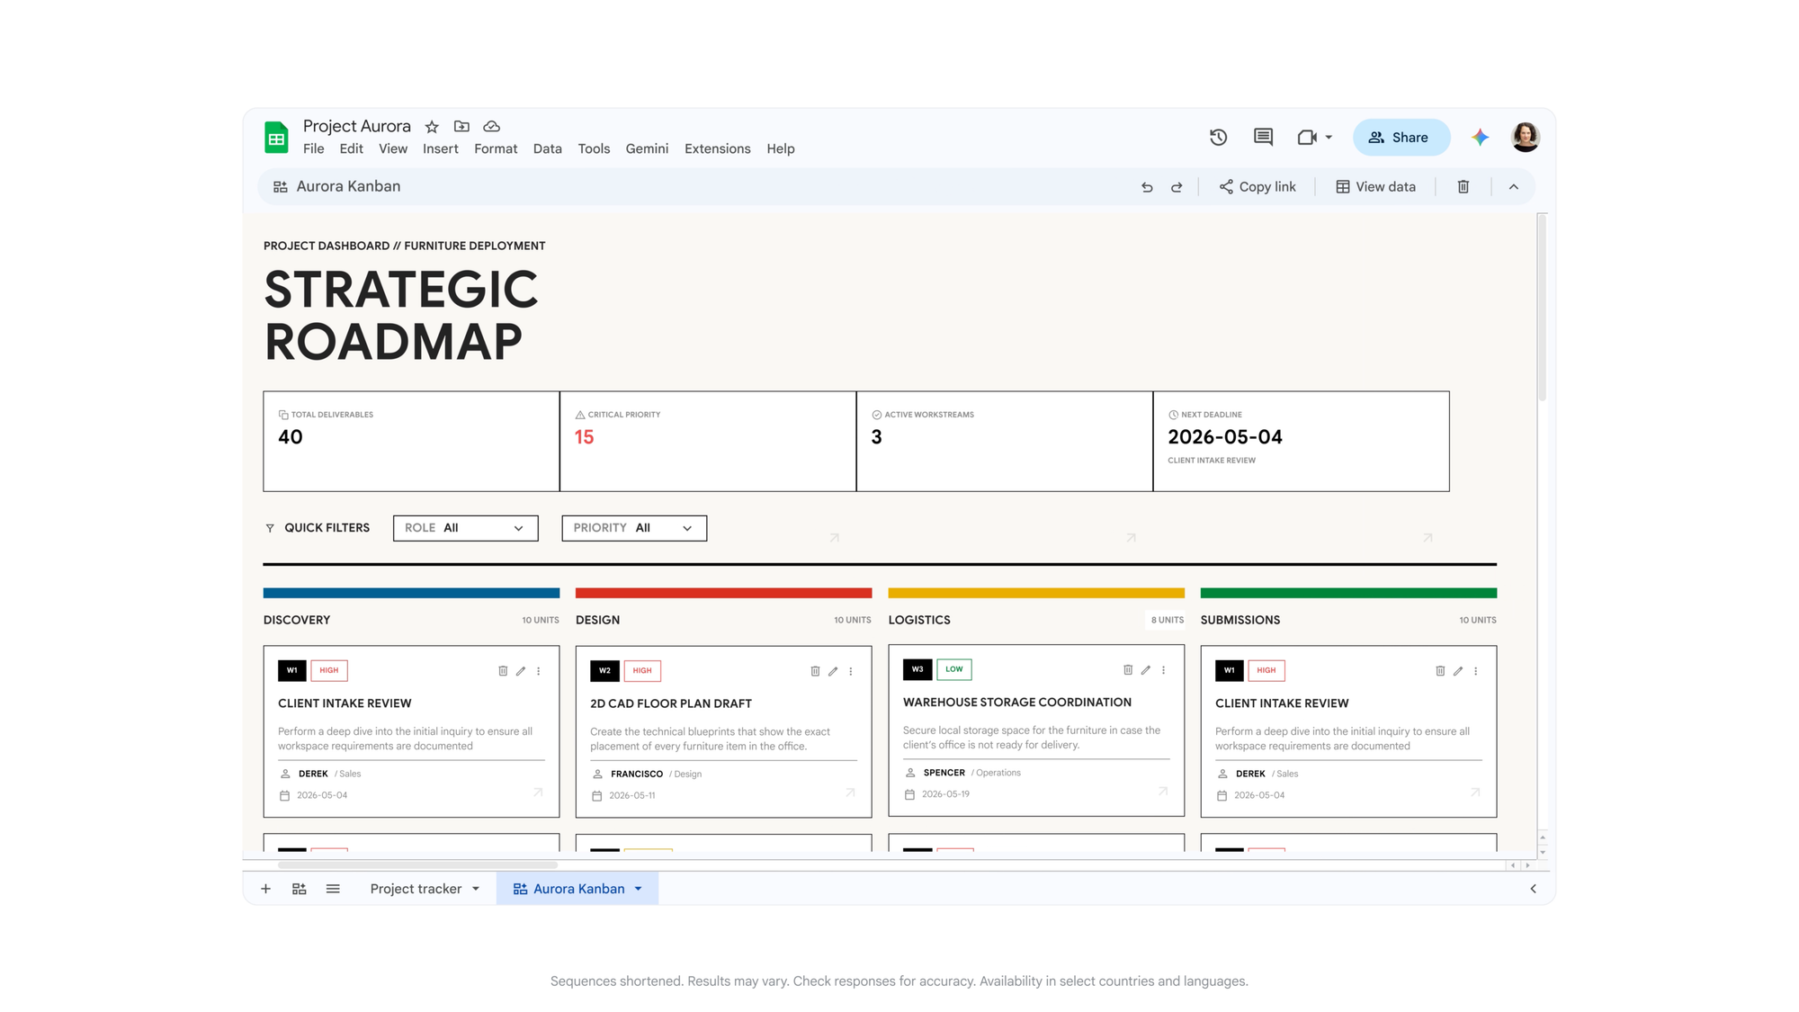This screenshot has width=1799, height=1012.
Task: Switch to the Project tracker tab
Action: coord(416,889)
